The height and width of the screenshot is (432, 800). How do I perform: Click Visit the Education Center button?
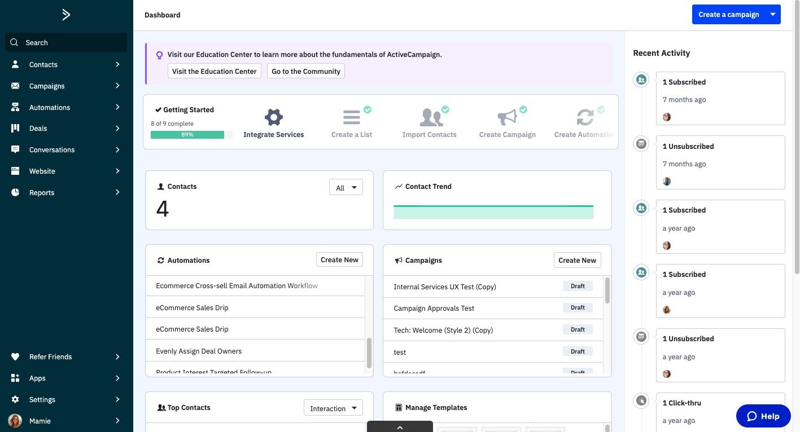[214, 71]
